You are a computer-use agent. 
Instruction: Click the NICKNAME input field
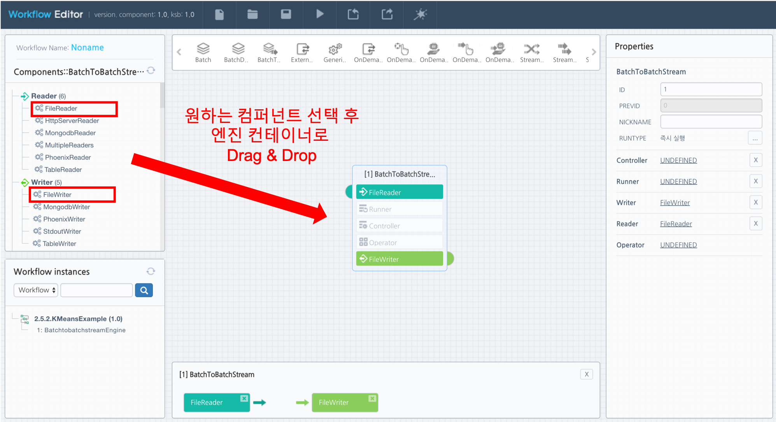[x=711, y=122]
